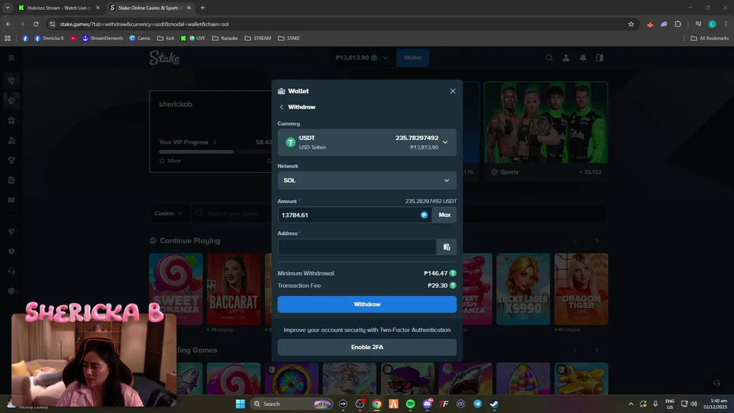
Task: Close the Wallet modal with the X
Action: point(452,91)
